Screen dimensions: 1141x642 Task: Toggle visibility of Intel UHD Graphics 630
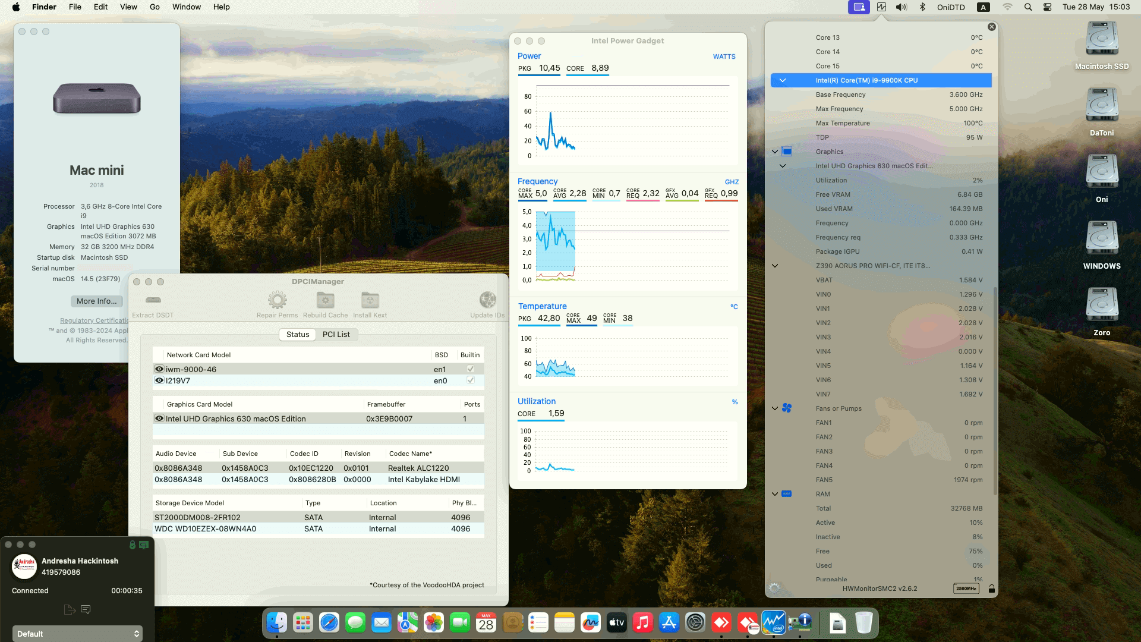[159, 418]
